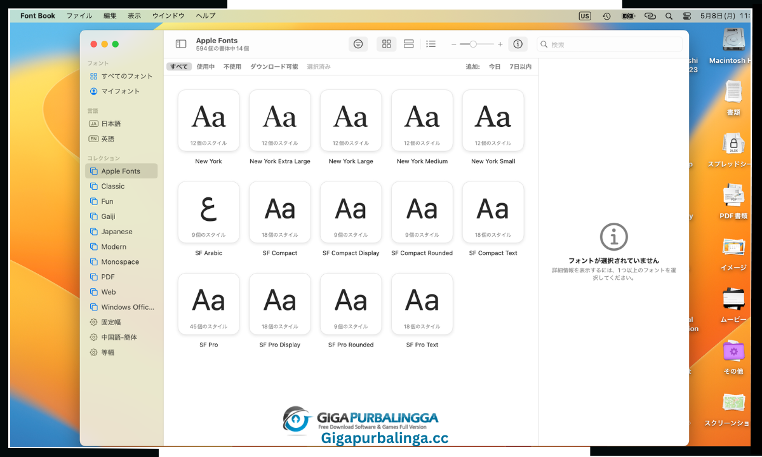
Task: Open the ファイル menu
Action: (79, 16)
